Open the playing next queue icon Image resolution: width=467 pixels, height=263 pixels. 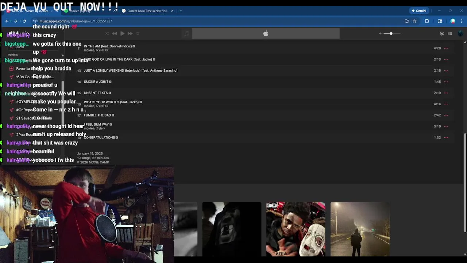(450, 34)
